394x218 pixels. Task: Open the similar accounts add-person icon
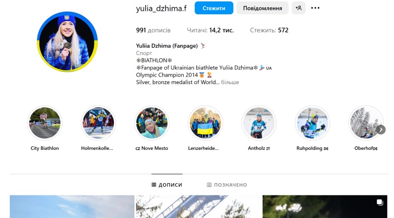(x=298, y=8)
